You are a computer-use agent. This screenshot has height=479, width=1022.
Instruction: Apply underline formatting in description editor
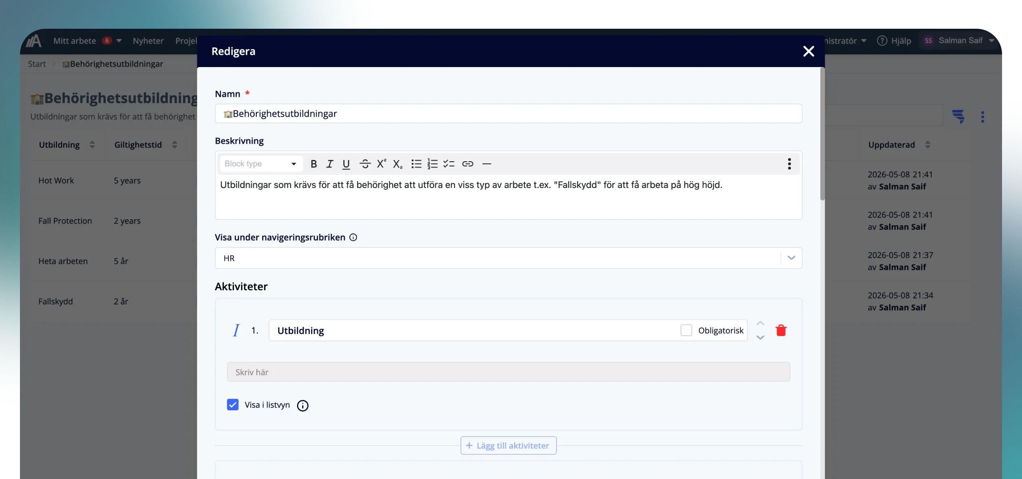[x=346, y=164]
